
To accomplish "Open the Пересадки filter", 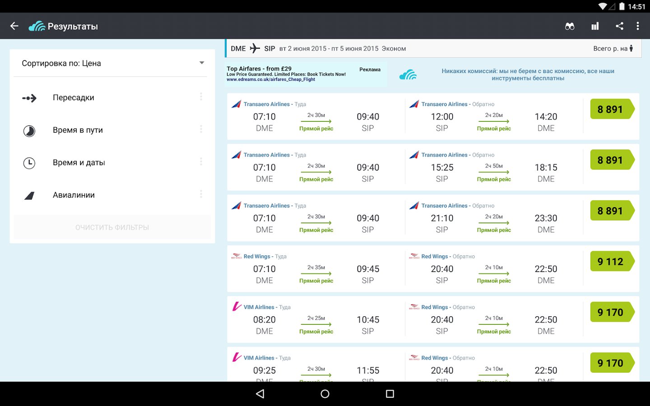I will coord(112,97).
